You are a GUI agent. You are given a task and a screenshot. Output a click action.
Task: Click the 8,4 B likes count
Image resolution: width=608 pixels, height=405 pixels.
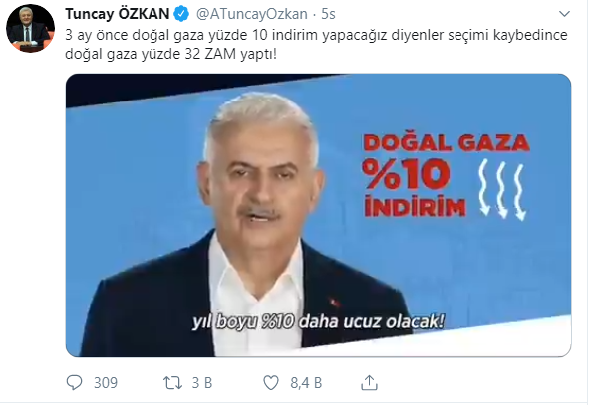coord(306,383)
